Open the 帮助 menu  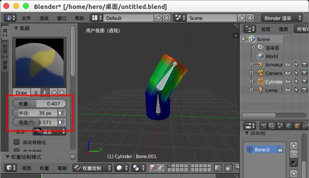click(80, 18)
